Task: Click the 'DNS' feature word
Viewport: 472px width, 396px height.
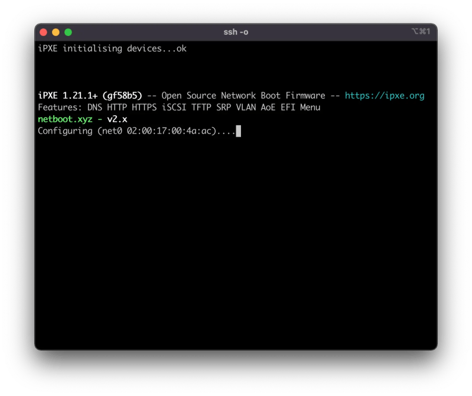Action: [x=95, y=108]
